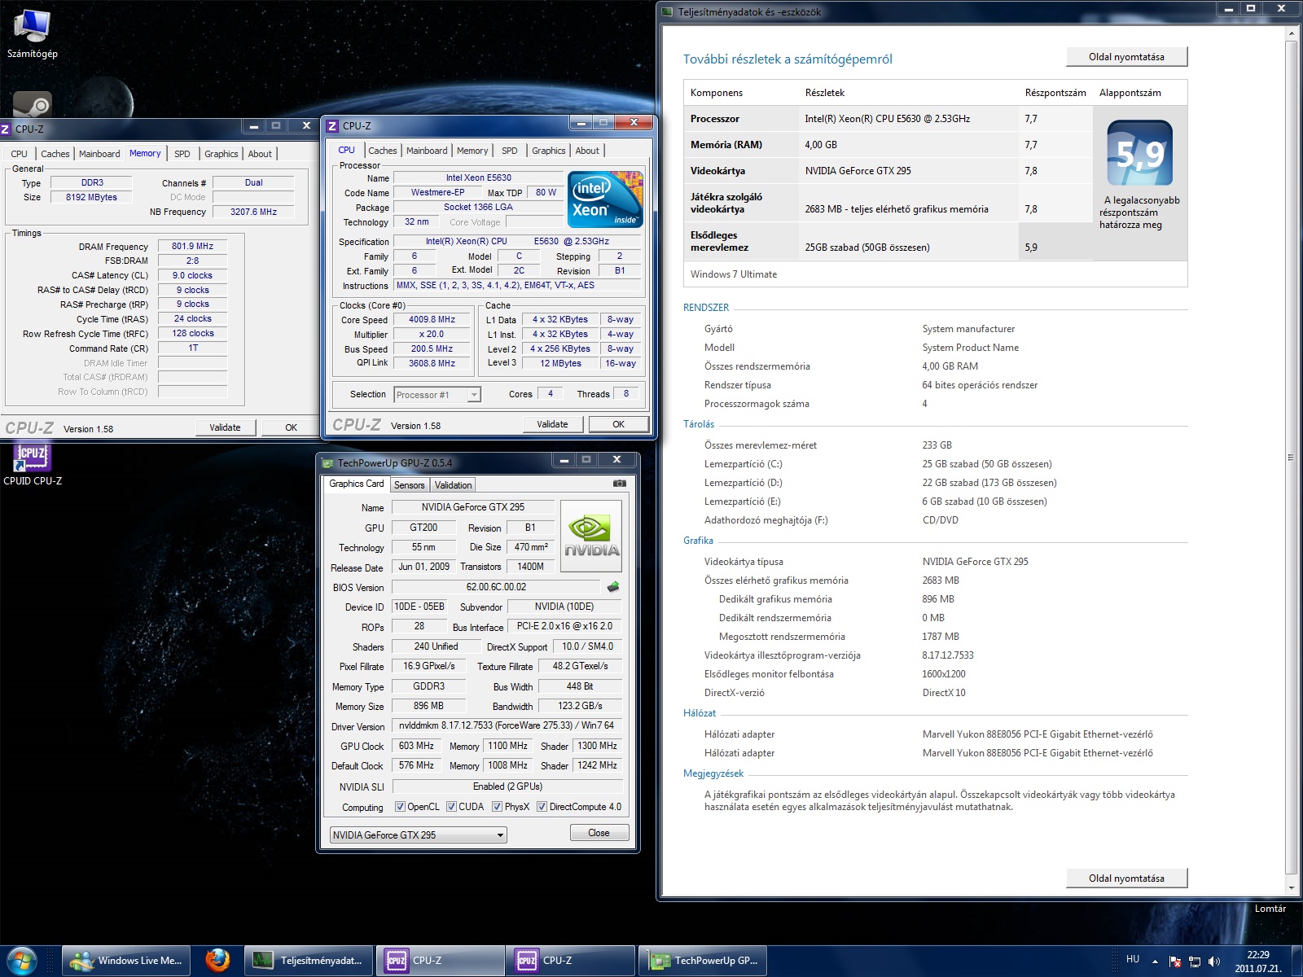The width and height of the screenshot is (1303, 977).
Task: Open the Action Center flag tray icon
Action: (x=1174, y=962)
